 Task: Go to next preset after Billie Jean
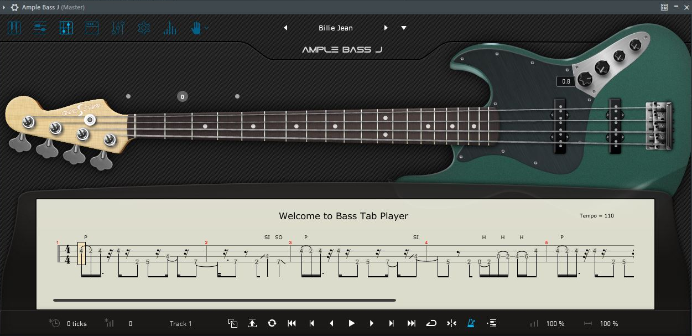tap(386, 28)
